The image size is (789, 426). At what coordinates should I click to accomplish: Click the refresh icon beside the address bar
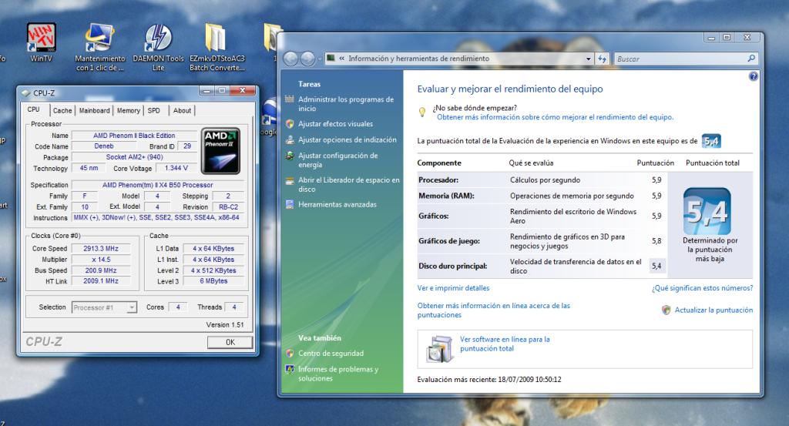point(603,59)
